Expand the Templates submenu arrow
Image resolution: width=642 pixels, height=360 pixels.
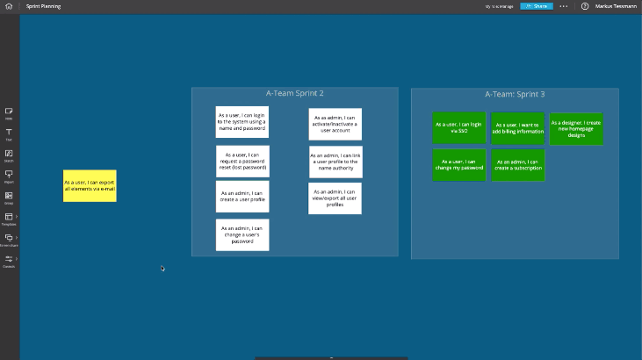18,216
